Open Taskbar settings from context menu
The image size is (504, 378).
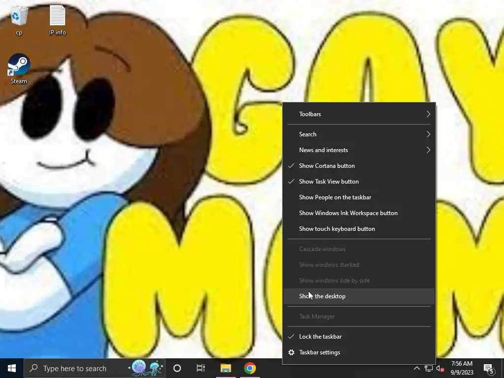coord(359,352)
